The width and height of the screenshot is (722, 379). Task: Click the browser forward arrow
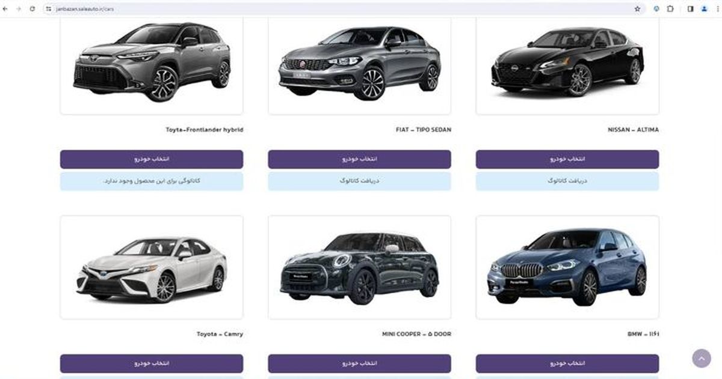(19, 9)
